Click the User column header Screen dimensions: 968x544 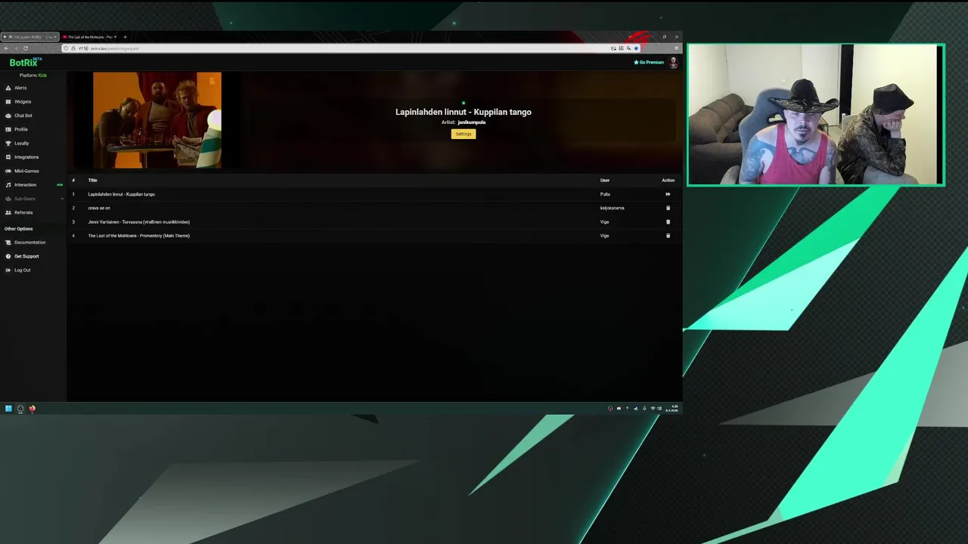click(605, 181)
